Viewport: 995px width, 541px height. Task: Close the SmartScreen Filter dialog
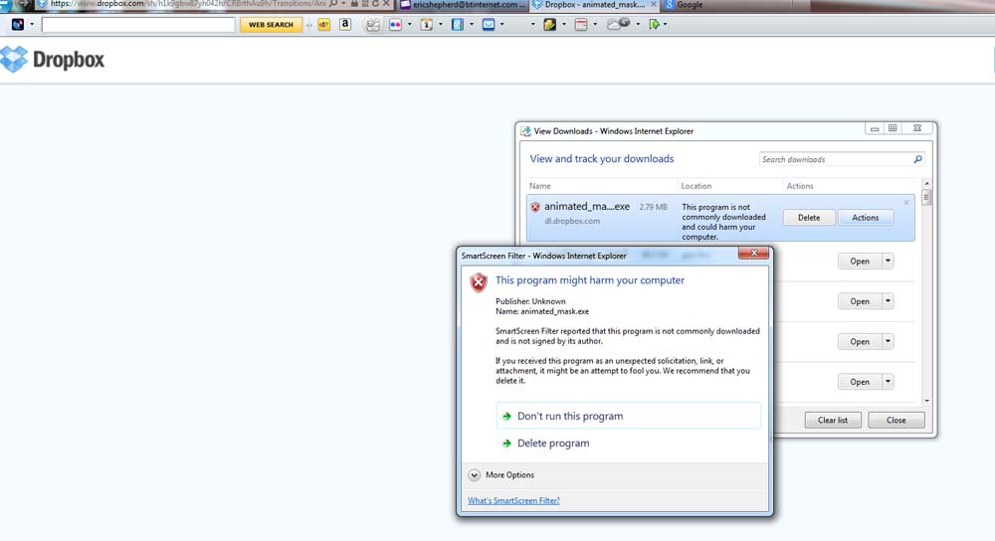click(753, 253)
